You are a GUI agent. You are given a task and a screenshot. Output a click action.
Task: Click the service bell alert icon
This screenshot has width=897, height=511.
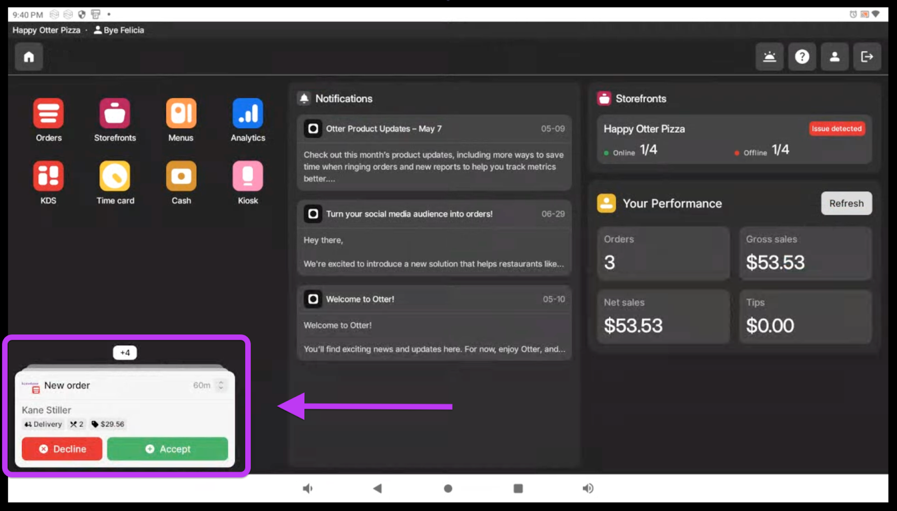tap(770, 57)
